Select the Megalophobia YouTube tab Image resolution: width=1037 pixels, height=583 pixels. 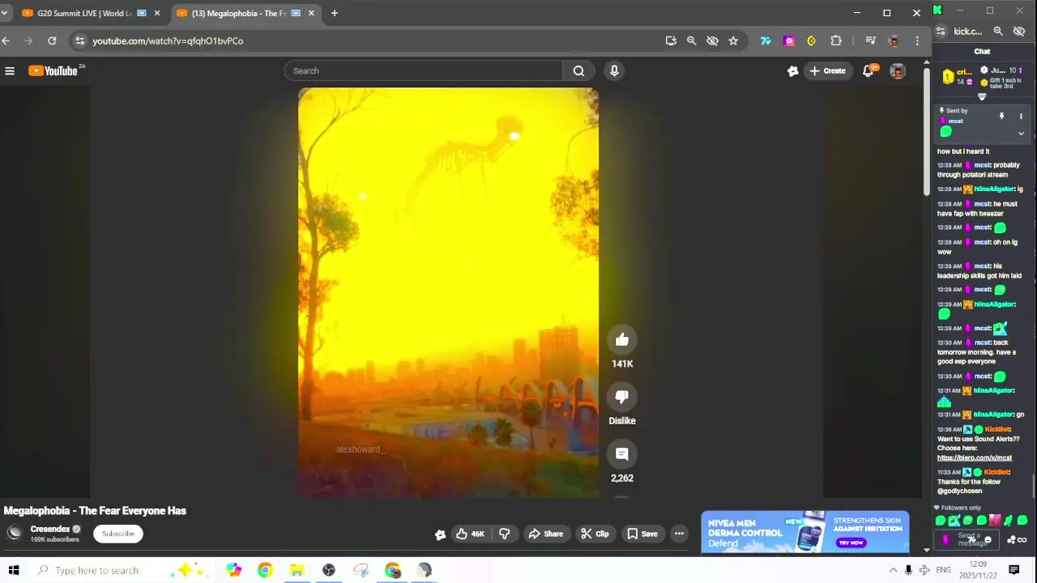pyautogui.click(x=245, y=13)
